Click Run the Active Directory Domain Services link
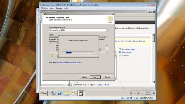 130,41
